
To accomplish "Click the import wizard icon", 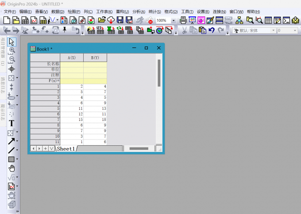I will pyautogui.click(x=91, y=30).
